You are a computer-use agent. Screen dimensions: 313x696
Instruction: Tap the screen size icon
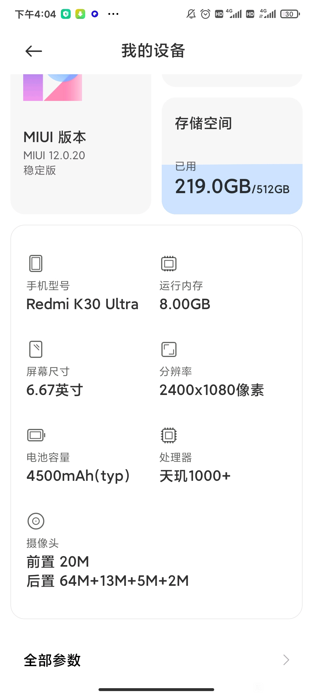pyautogui.click(x=36, y=349)
